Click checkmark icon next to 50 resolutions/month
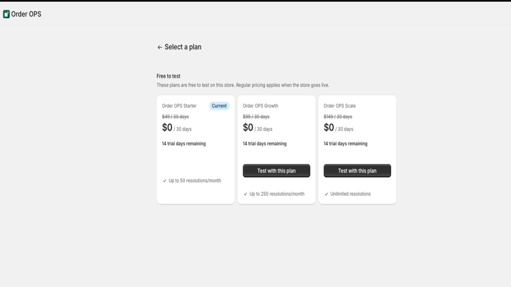Image resolution: width=511 pixels, height=287 pixels. click(165, 181)
